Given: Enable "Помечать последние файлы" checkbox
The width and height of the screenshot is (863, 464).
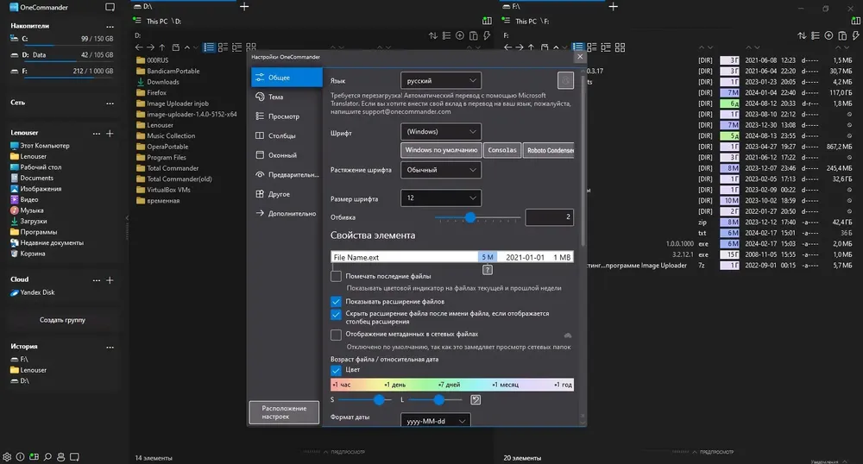Looking at the screenshot, I should click(336, 276).
